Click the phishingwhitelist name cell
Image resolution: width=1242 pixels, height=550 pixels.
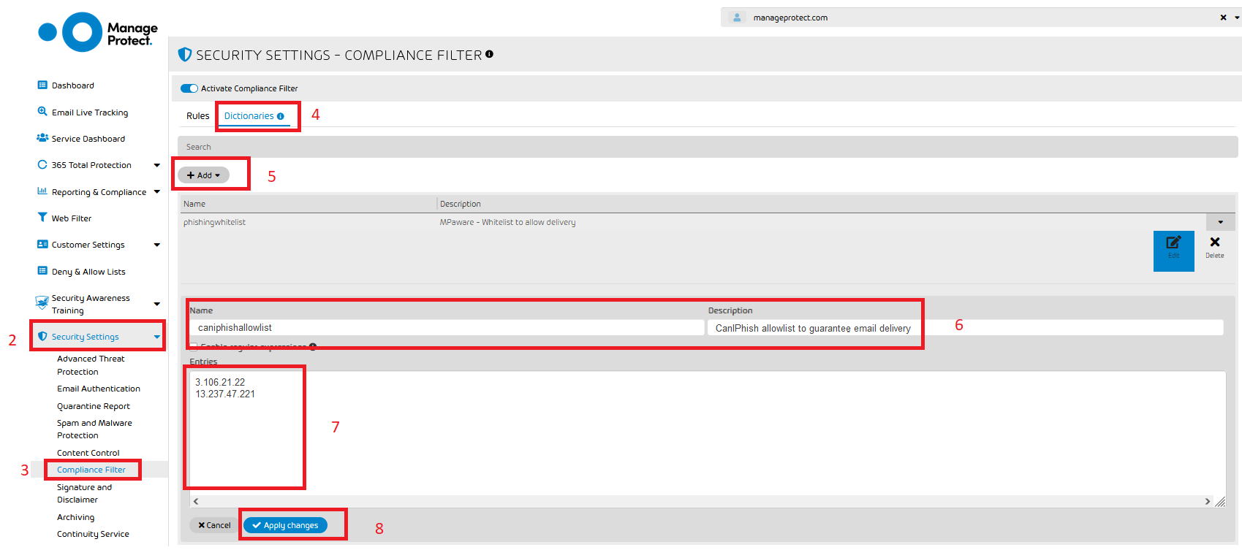(x=214, y=222)
